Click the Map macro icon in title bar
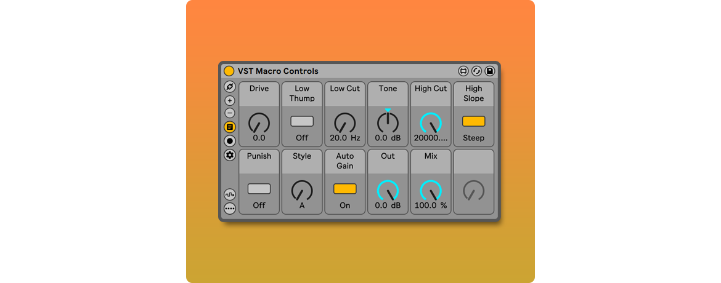Screen dimensions: 721x283 click(463, 71)
